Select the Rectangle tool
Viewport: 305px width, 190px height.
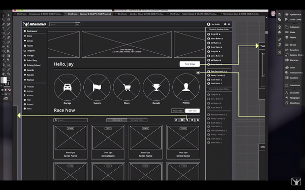point(3,33)
